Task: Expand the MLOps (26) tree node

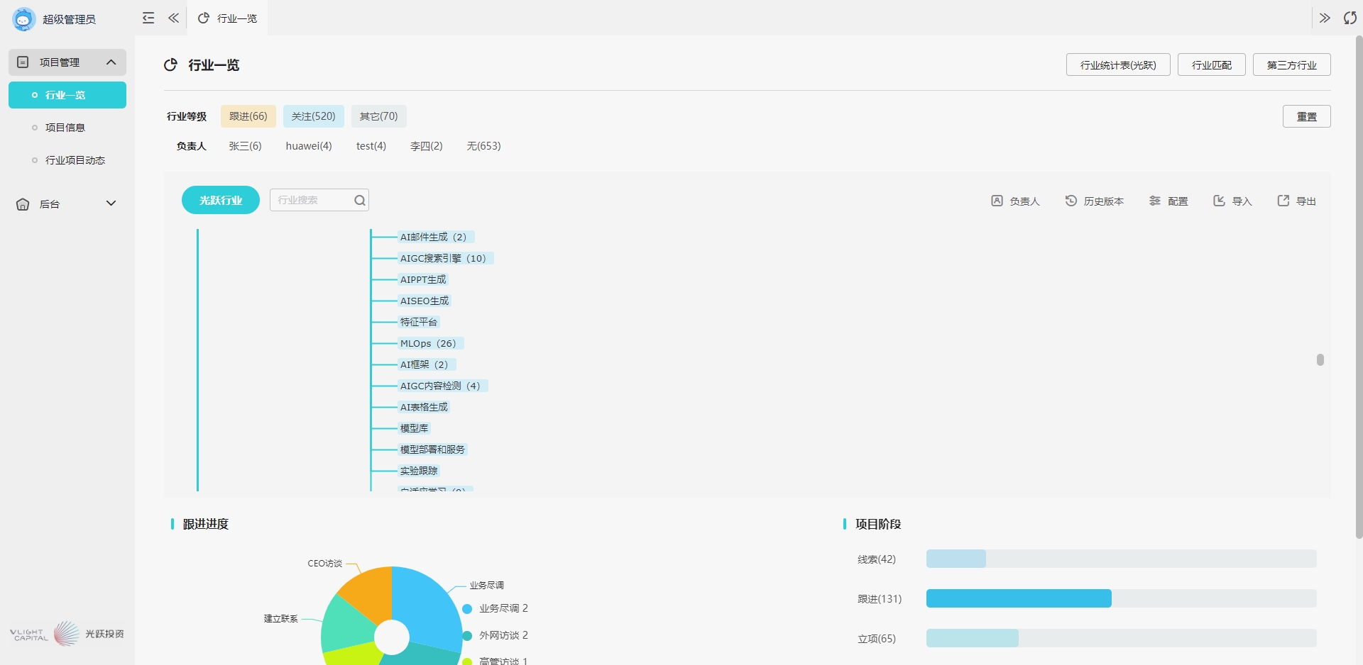Action: coord(427,344)
